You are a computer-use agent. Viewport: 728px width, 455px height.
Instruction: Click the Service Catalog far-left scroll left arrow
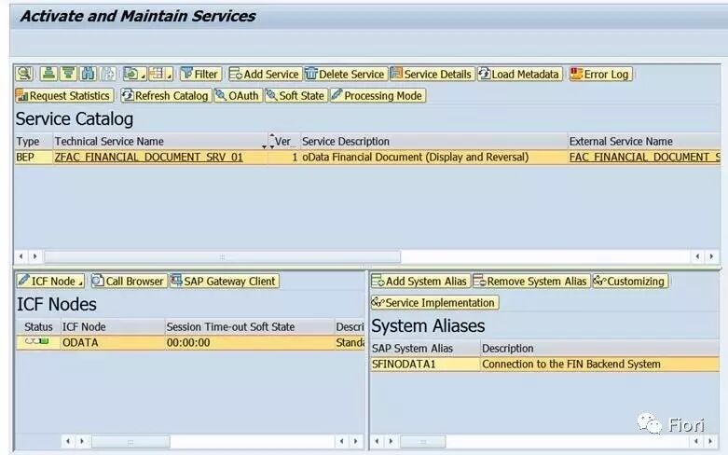pyautogui.click(x=21, y=256)
